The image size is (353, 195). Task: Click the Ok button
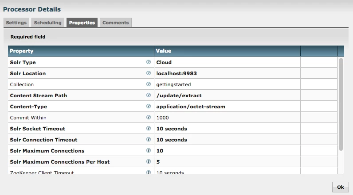pyautogui.click(x=341, y=187)
